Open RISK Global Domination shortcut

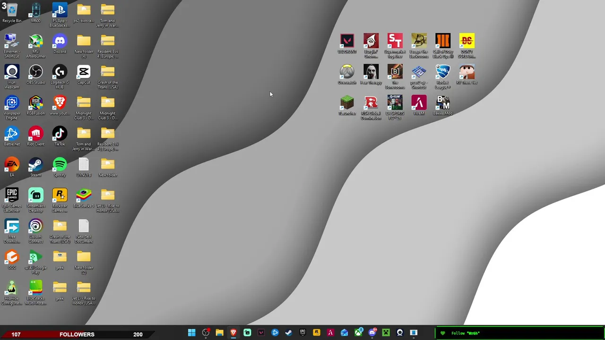pyautogui.click(x=371, y=108)
